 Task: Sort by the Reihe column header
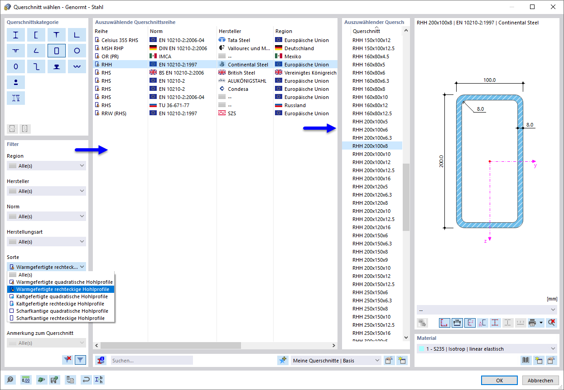point(121,31)
